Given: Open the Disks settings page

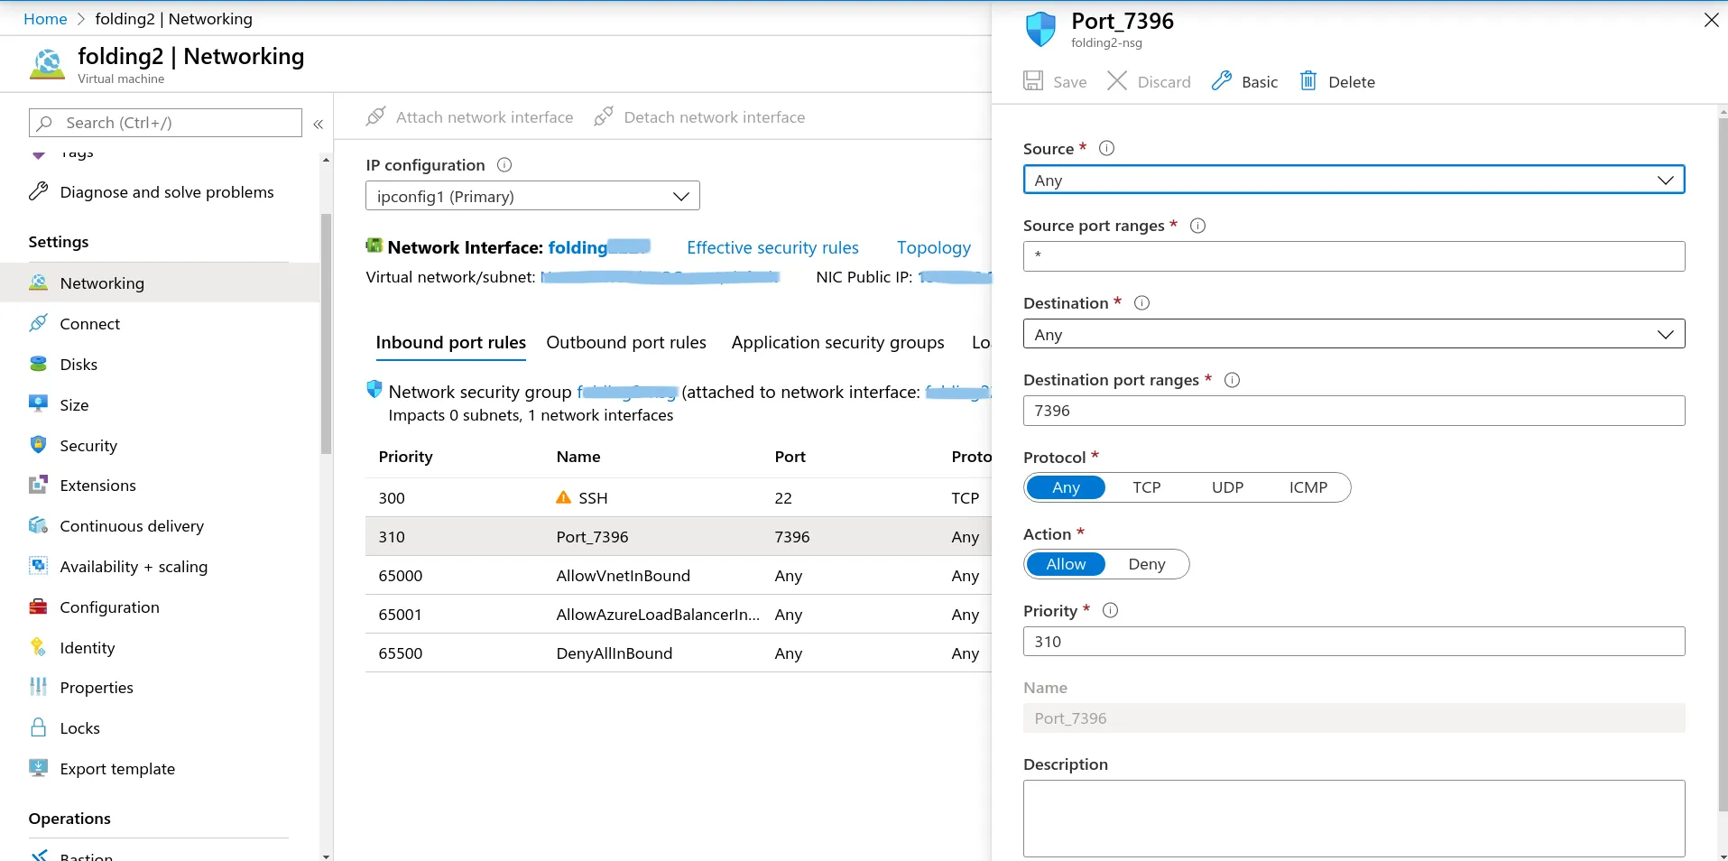Looking at the screenshot, I should (79, 364).
